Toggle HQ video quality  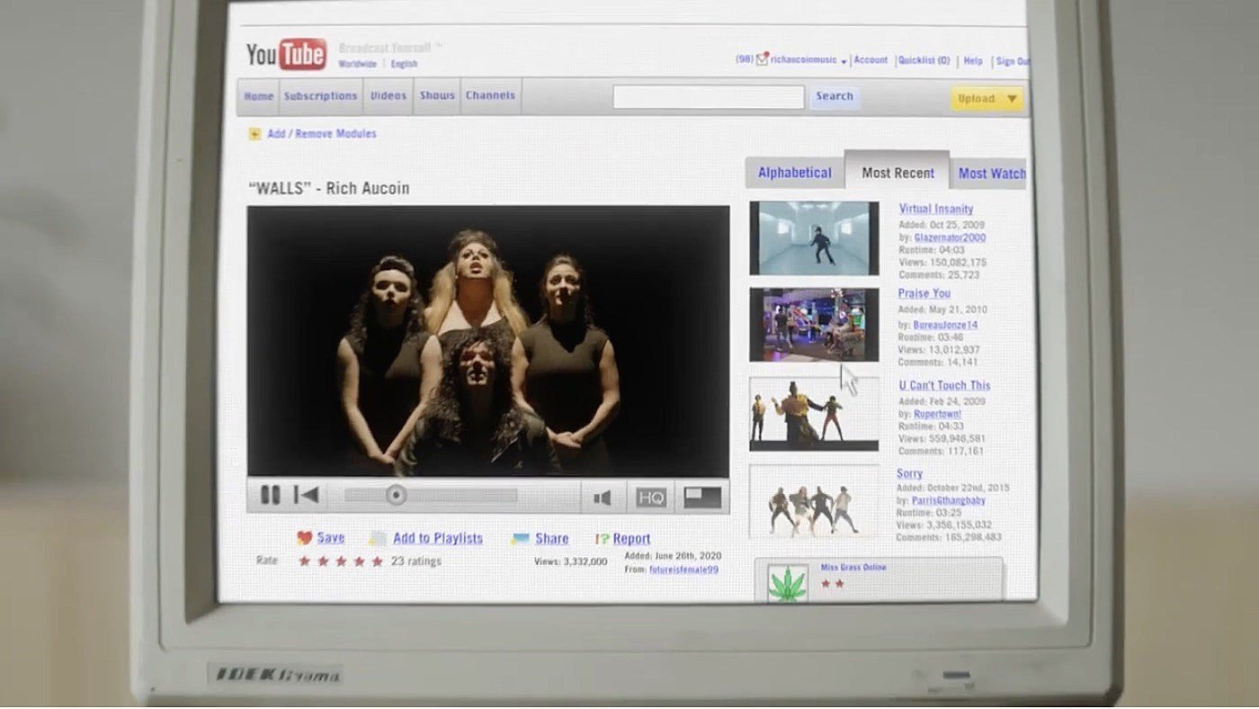pyautogui.click(x=651, y=498)
